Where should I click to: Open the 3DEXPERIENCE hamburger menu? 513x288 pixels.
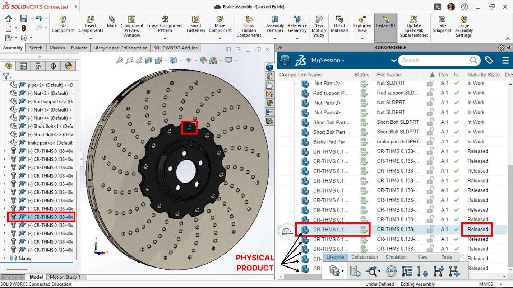[505, 60]
